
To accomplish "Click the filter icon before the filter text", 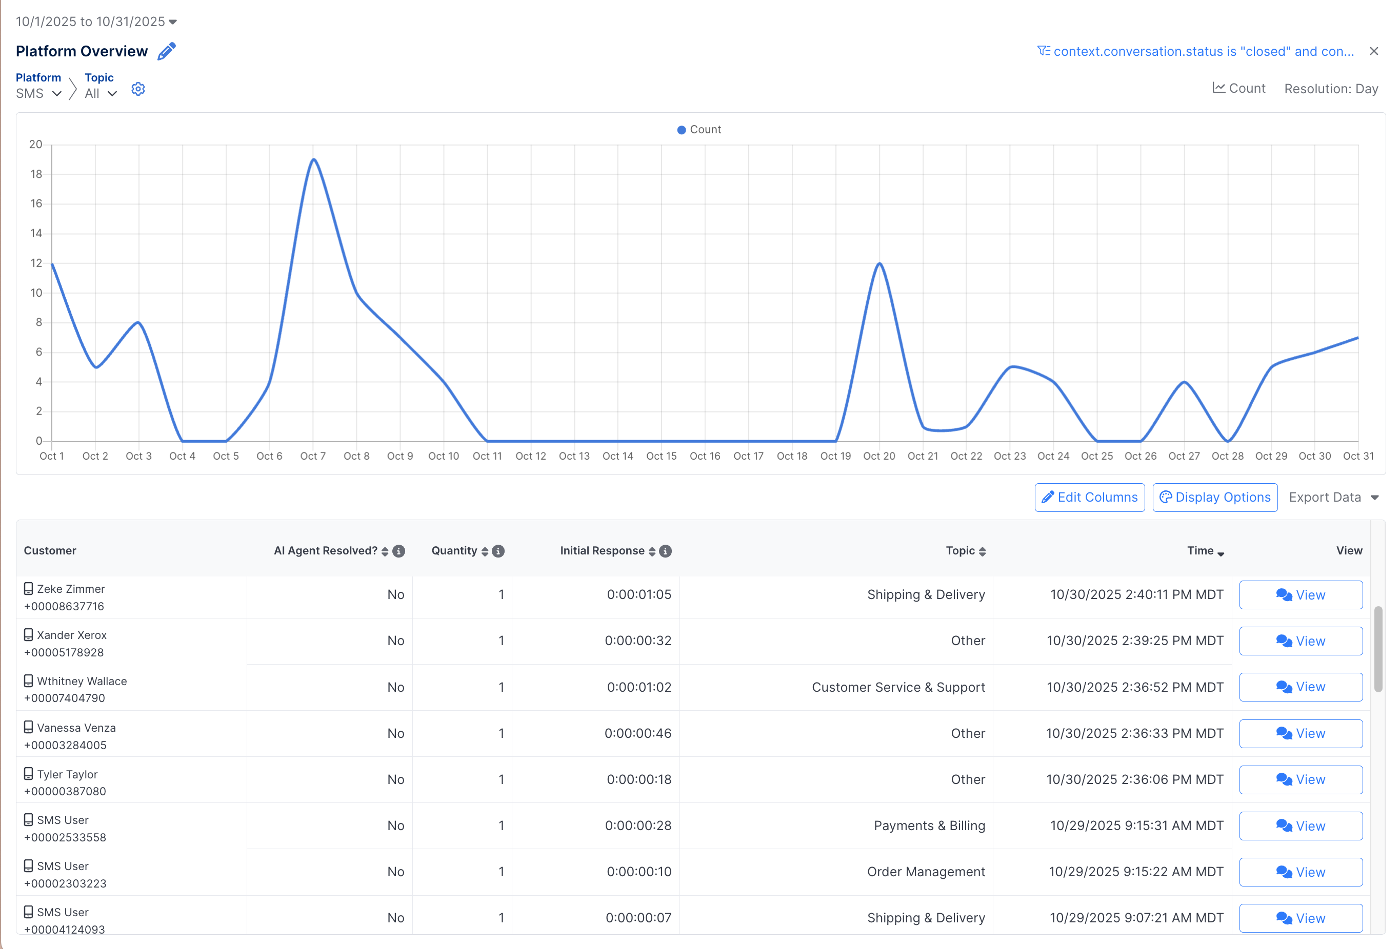I will (1044, 51).
